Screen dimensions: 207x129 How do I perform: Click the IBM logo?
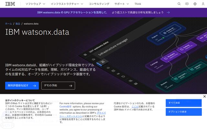10,4
